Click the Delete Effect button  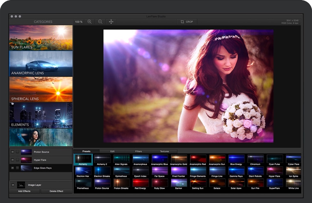point(57,191)
